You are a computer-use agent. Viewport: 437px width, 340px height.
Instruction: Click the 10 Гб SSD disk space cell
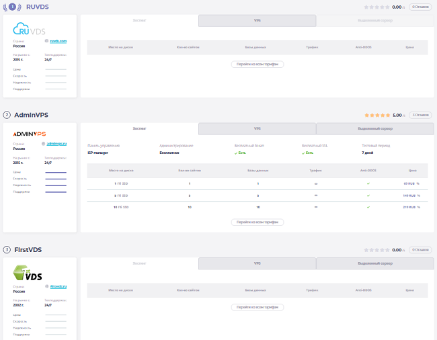121,207
